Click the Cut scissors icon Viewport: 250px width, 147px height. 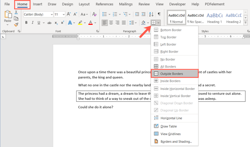point(16,12)
